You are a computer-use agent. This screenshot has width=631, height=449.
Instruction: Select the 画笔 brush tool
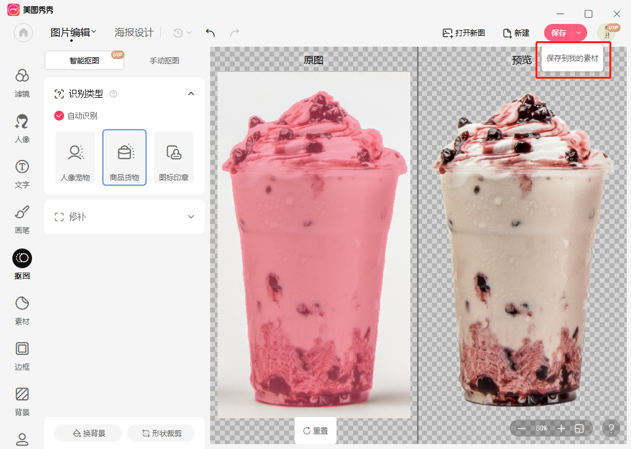(22, 219)
